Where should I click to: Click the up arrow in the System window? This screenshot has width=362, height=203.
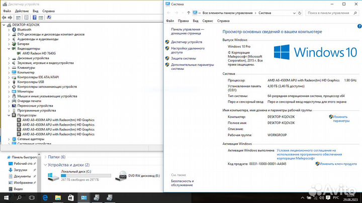189,13
